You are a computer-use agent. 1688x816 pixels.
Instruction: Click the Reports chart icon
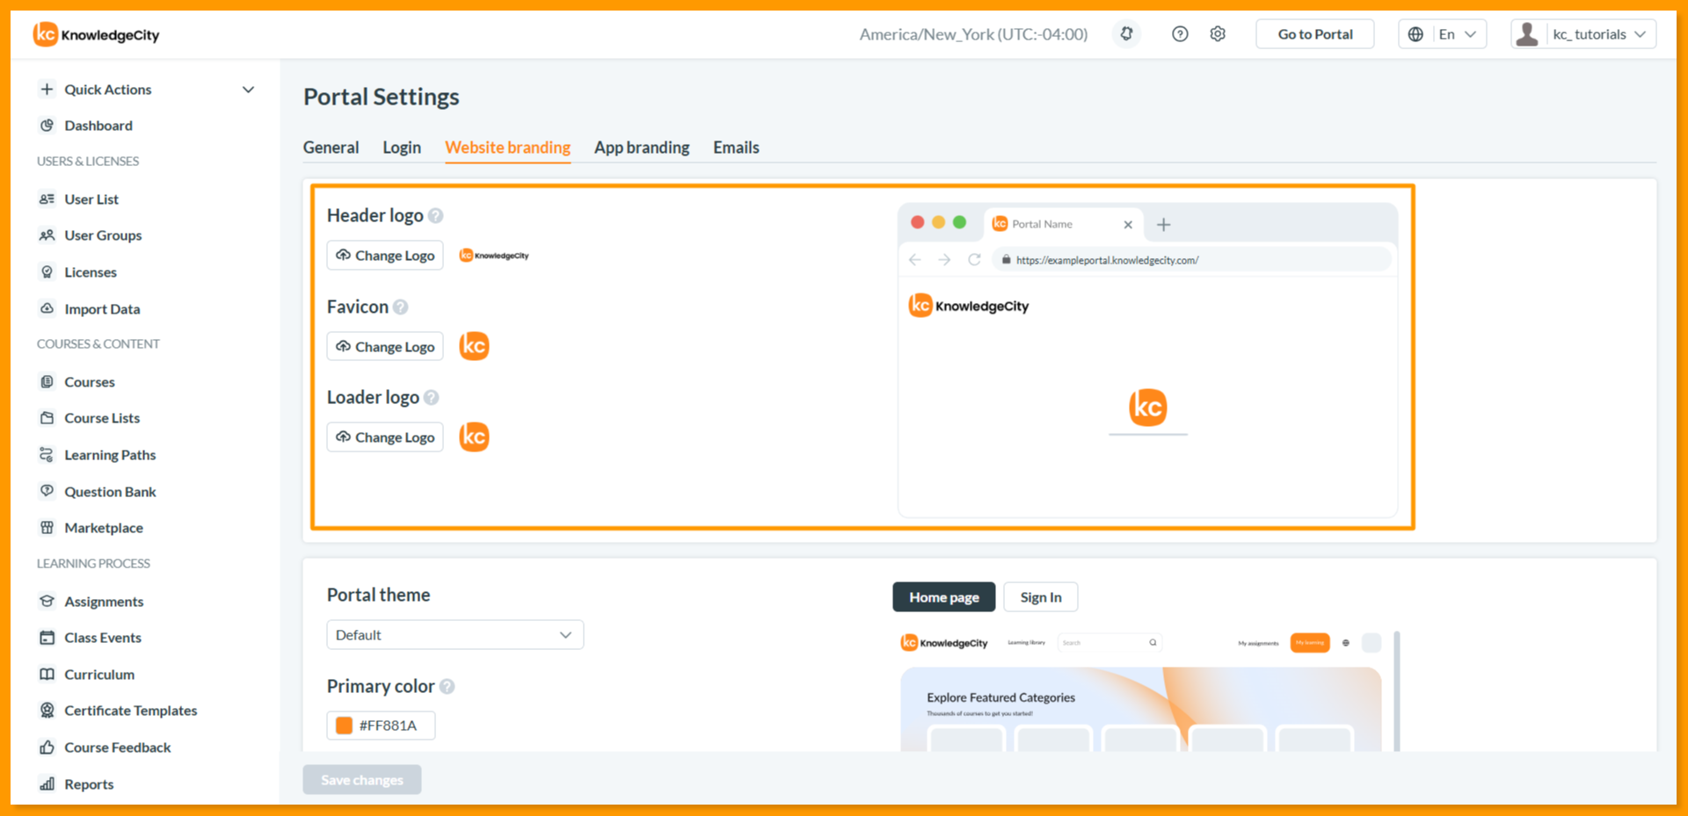pyautogui.click(x=47, y=784)
